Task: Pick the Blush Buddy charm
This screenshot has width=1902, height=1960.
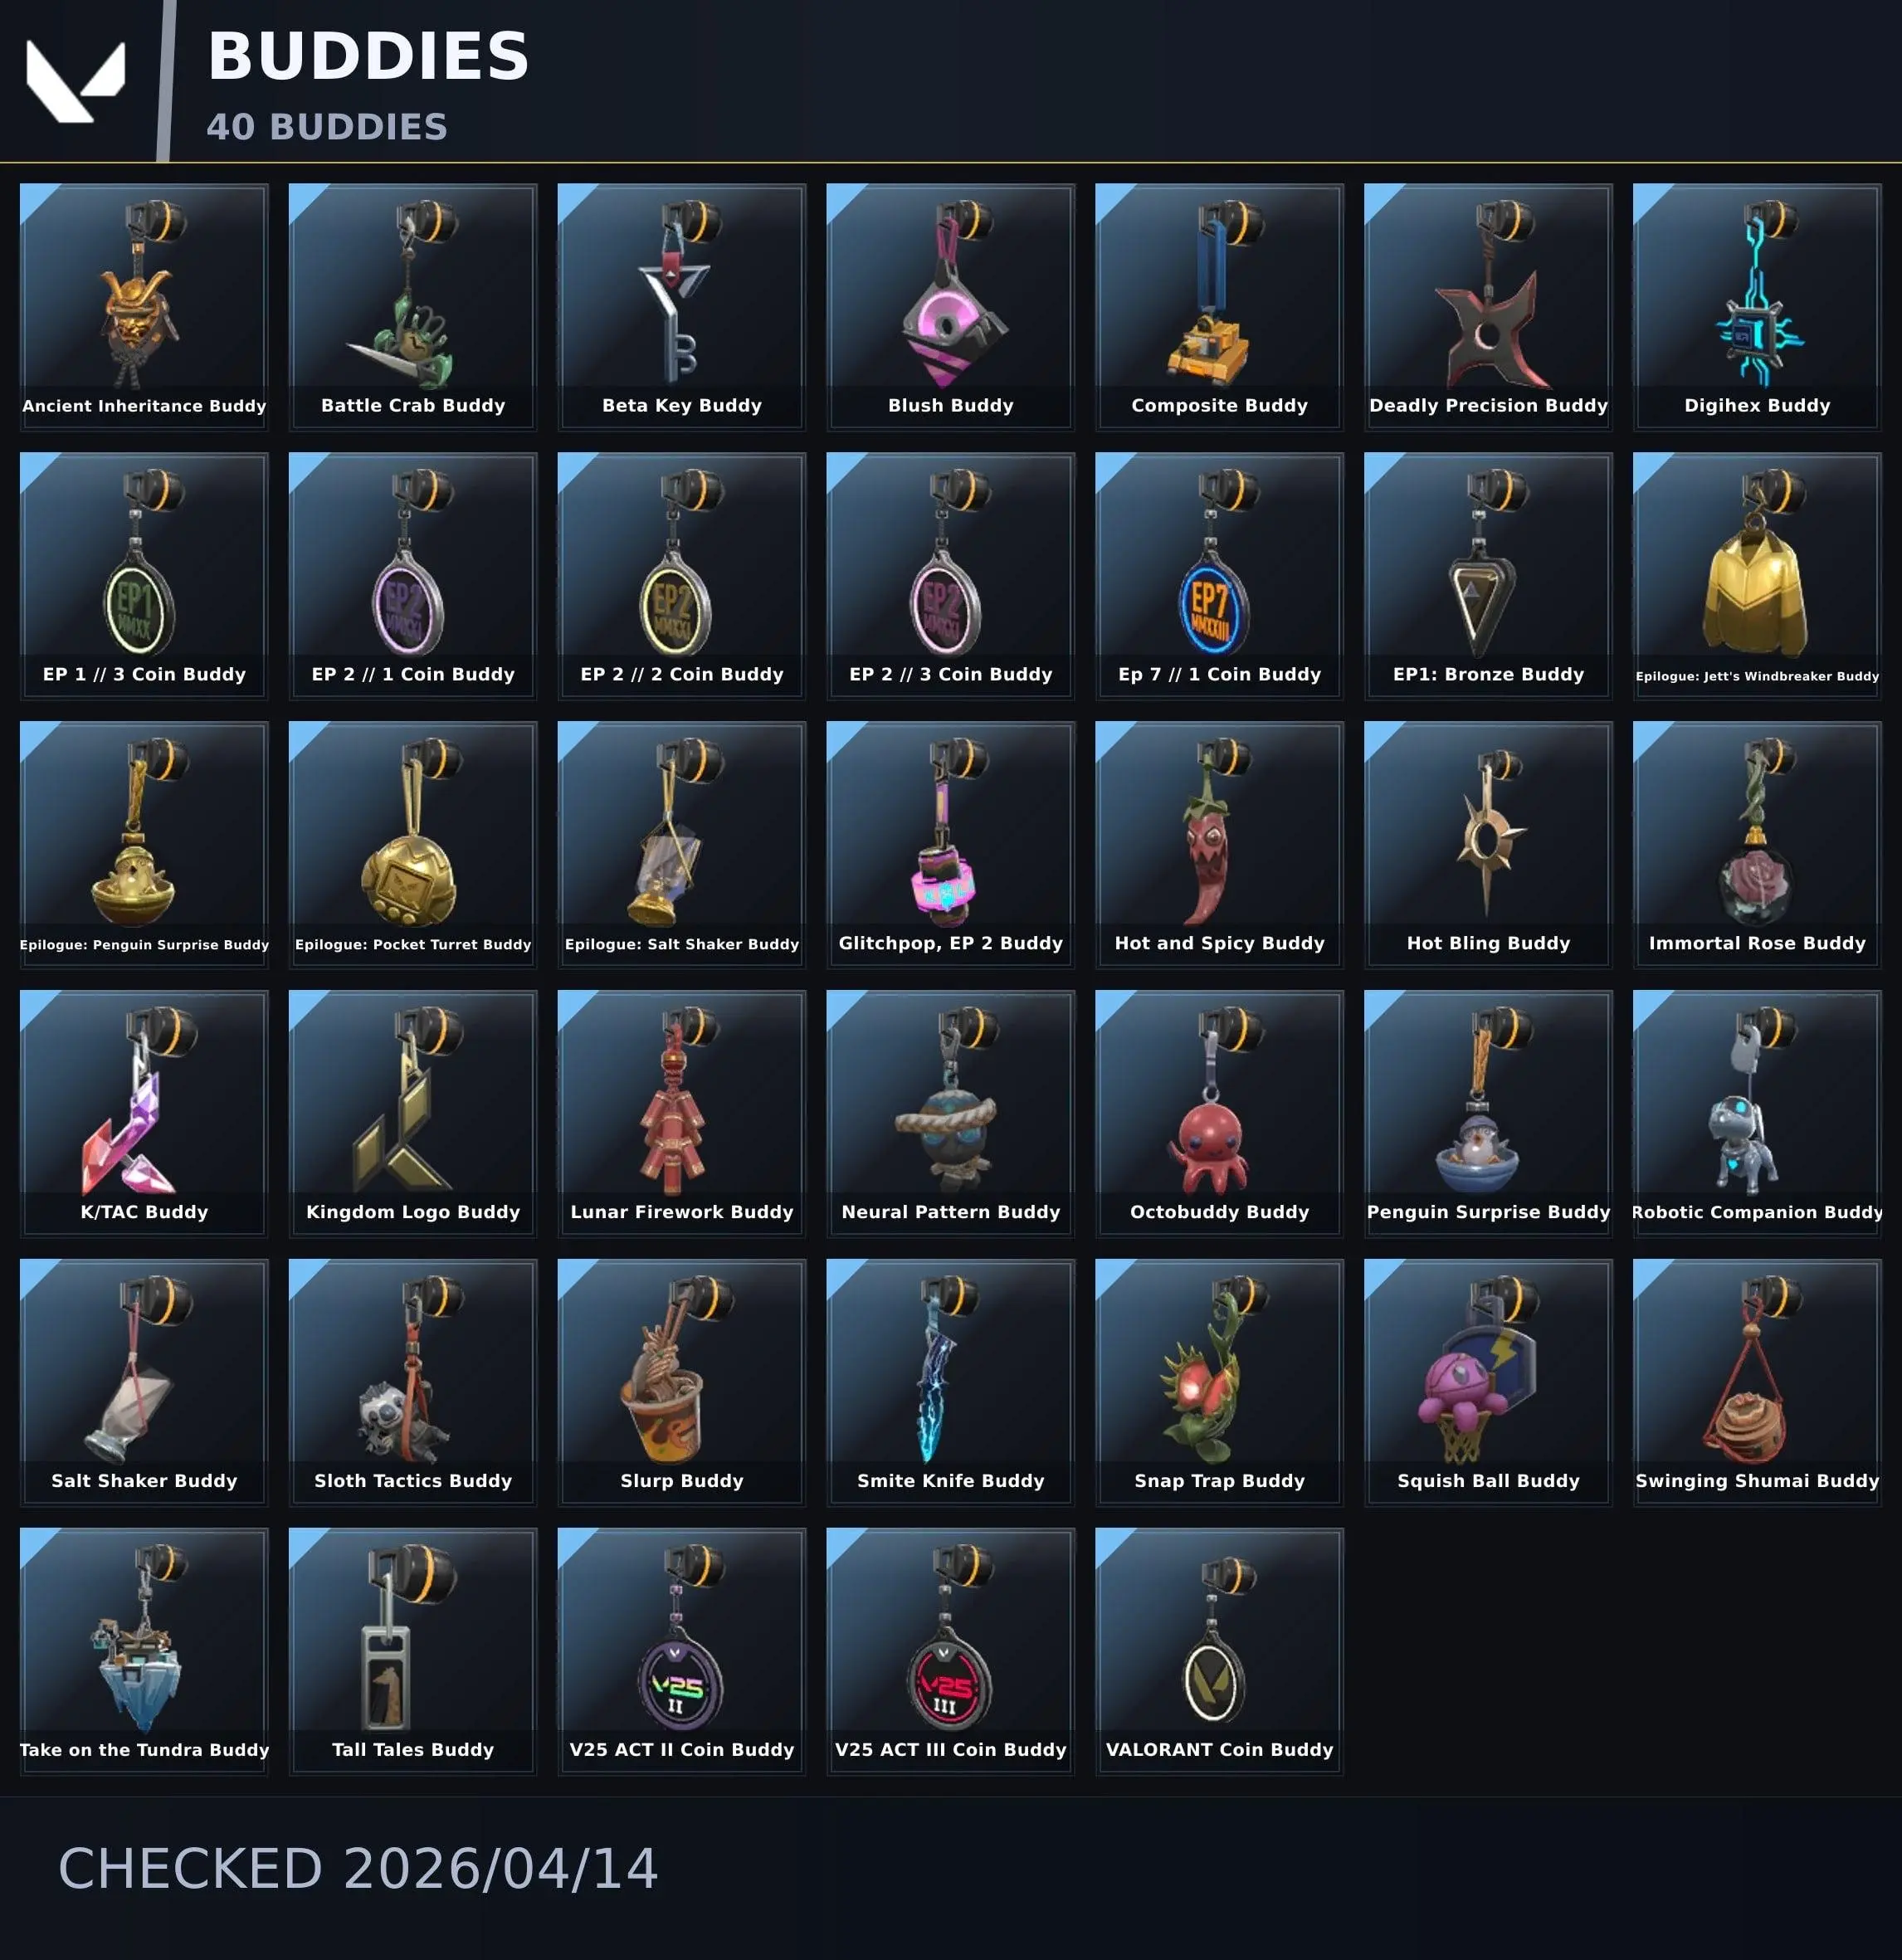Action: pyautogui.click(x=951, y=307)
